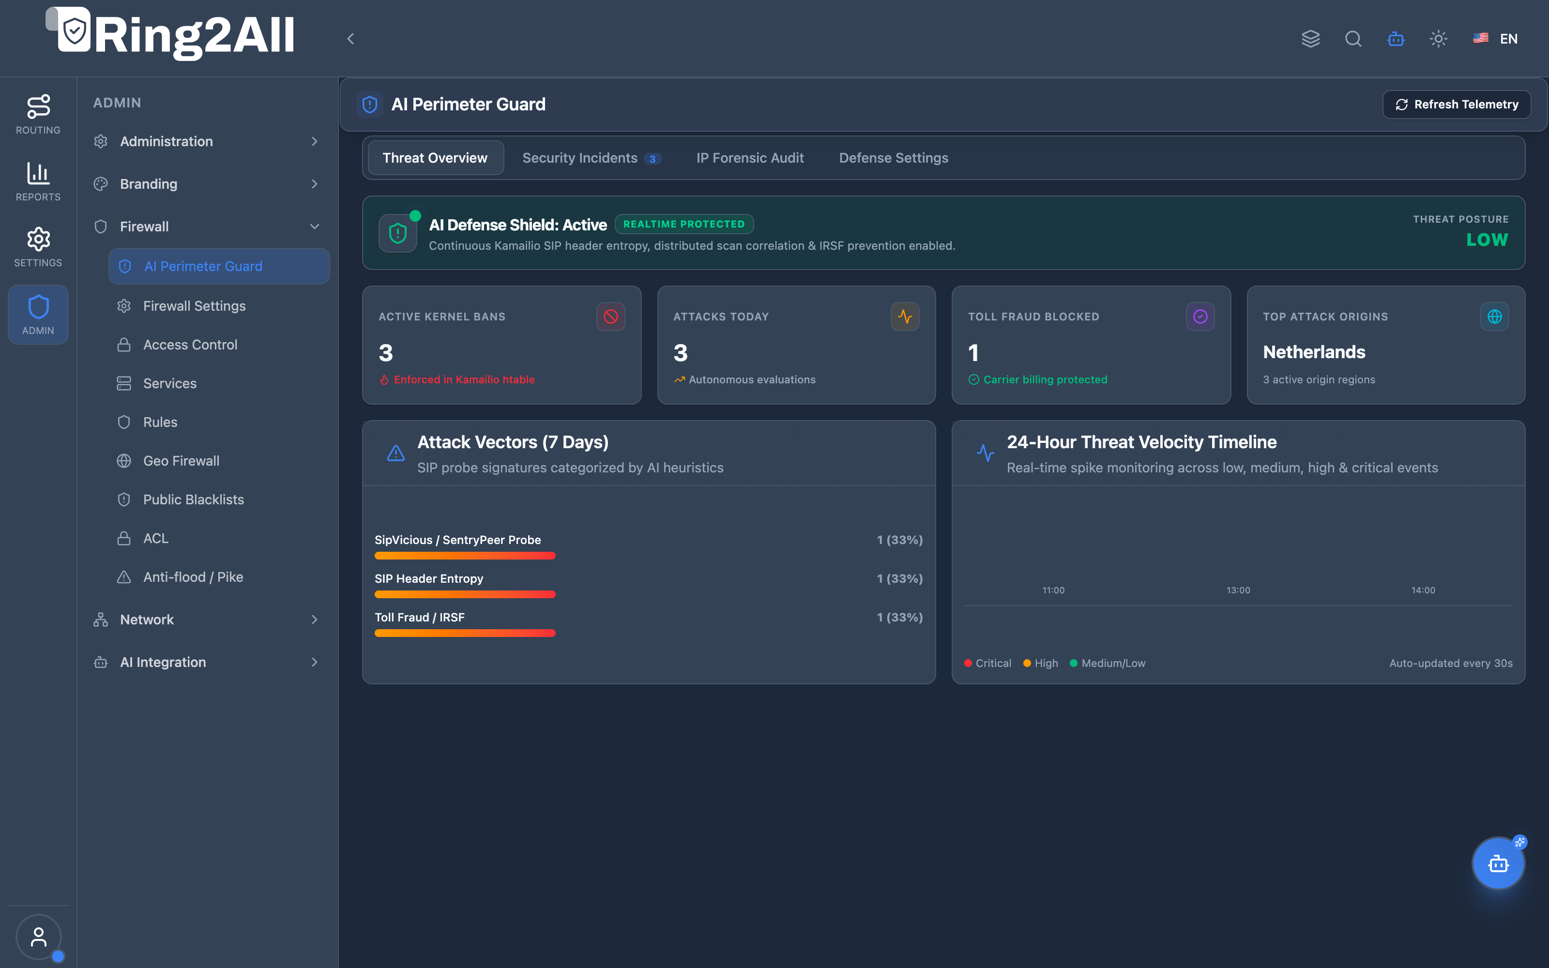Click the SipVicious / SentryPeer Probe bar
The image size is (1549, 968).
465,556
